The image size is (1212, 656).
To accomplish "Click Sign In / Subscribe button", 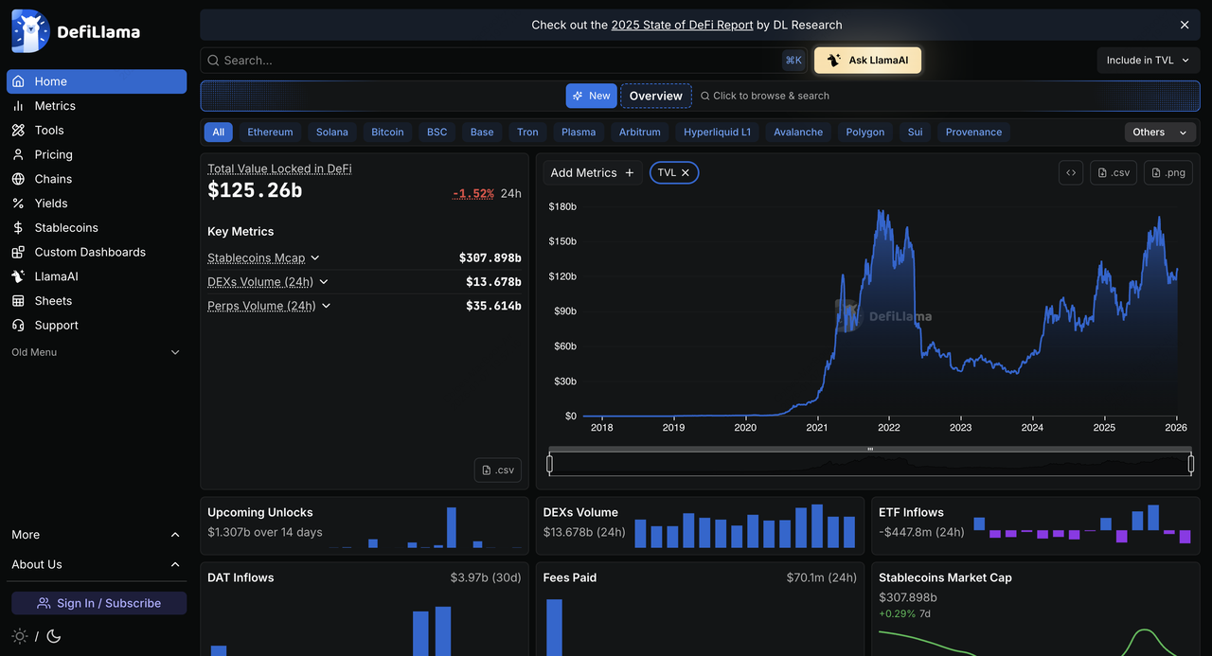I will [x=98, y=603].
